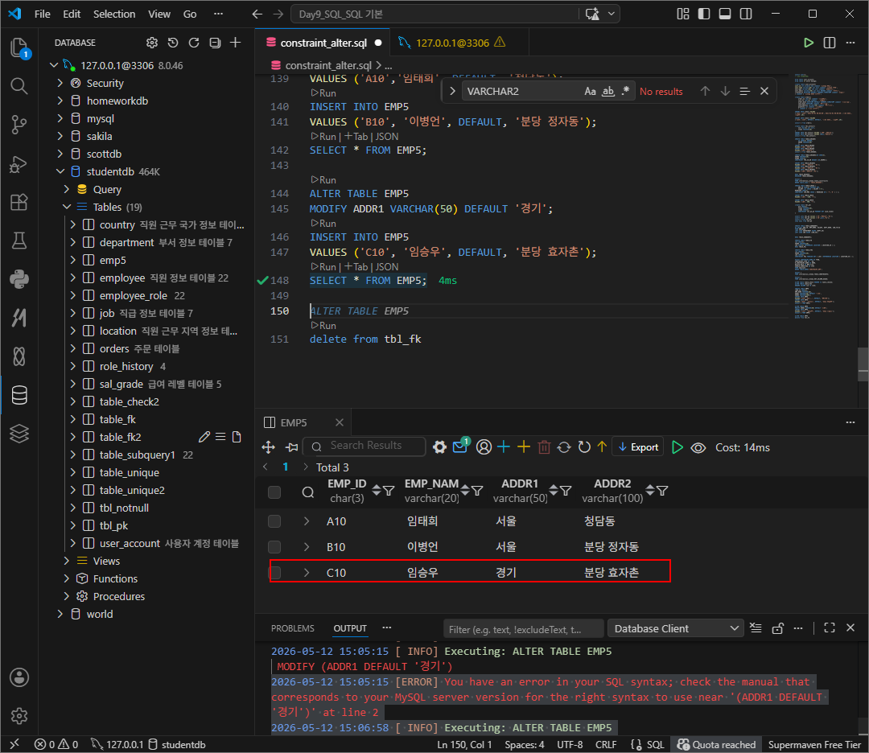Add a new database connection
869x753 pixels.
[x=236, y=43]
